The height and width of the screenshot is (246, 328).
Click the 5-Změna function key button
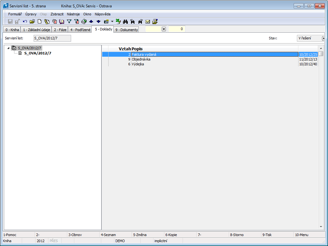pos(148,235)
